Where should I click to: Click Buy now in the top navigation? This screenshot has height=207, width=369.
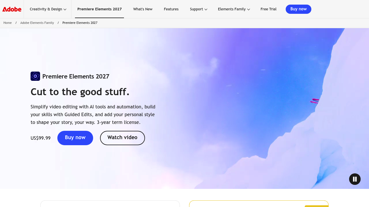[x=298, y=9]
